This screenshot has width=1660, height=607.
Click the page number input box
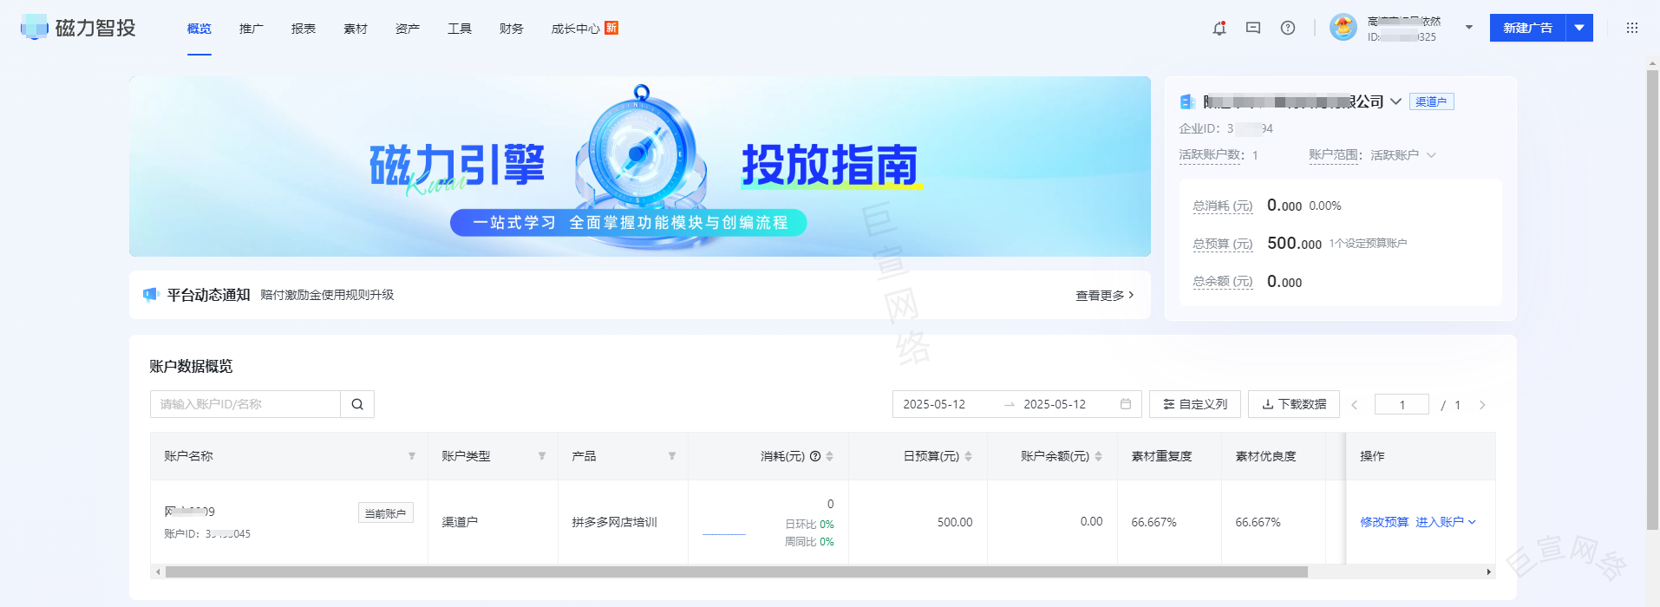click(1402, 405)
